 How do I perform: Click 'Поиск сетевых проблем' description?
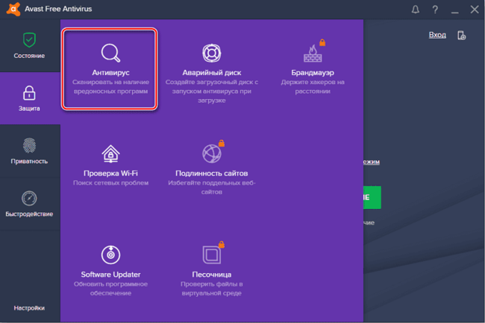pyautogui.click(x=110, y=183)
